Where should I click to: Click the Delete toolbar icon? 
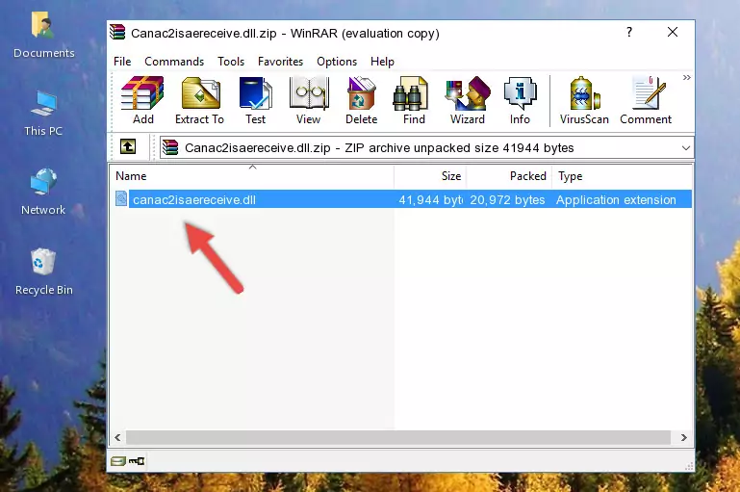pyautogui.click(x=362, y=100)
